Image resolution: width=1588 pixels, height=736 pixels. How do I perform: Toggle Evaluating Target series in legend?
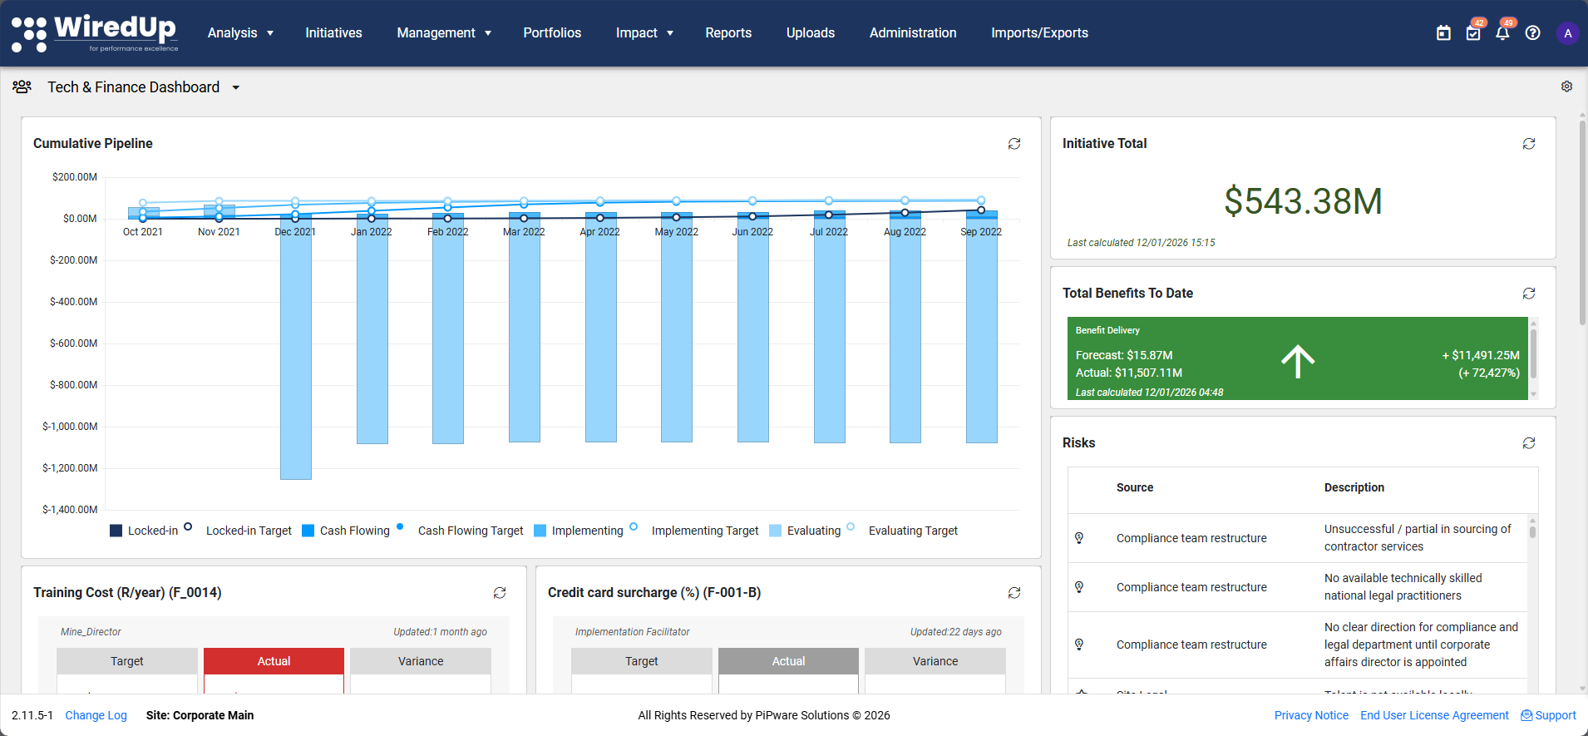tap(902, 531)
